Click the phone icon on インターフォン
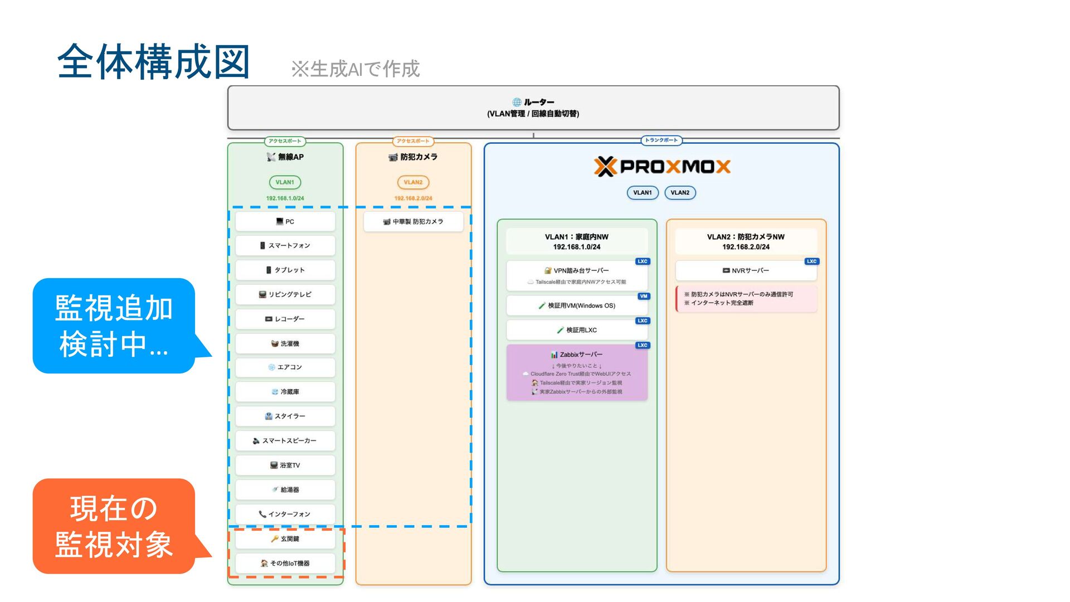The image size is (1070, 602). tap(262, 514)
